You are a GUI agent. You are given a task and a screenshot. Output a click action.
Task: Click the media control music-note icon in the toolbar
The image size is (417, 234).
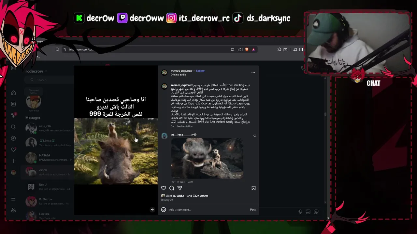[x=295, y=49]
